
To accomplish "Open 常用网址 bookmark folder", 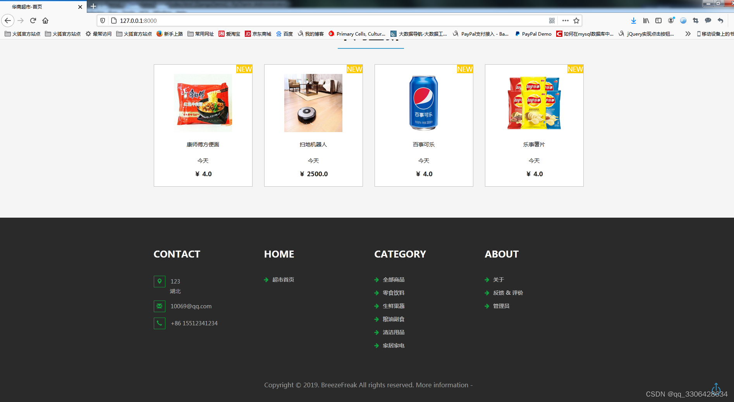I will click(201, 34).
